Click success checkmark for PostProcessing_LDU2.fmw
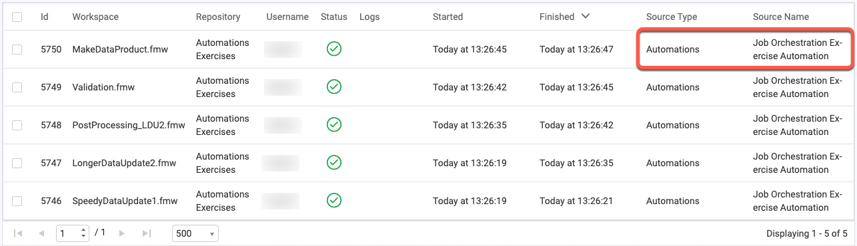857x246 pixels. coord(334,125)
